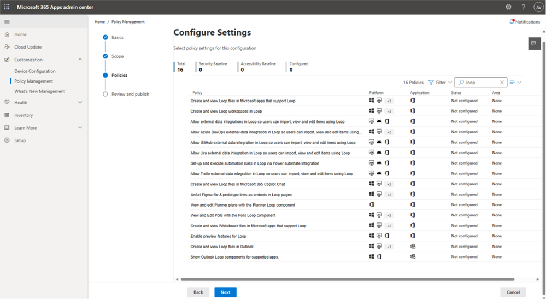Click +2 badge on Azure DevOps row
546x299 pixels.
tap(389, 132)
